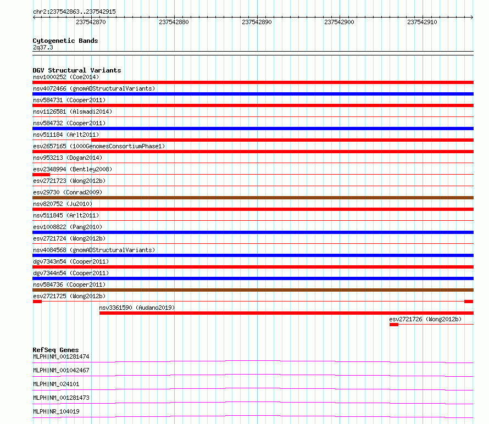This screenshot has height=424, width=489.
Task: Click the short red block under esv2348994
Action: point(41,175)
